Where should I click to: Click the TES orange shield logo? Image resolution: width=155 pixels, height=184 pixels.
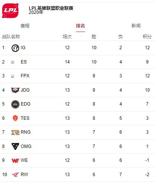(x=15, y=118)
